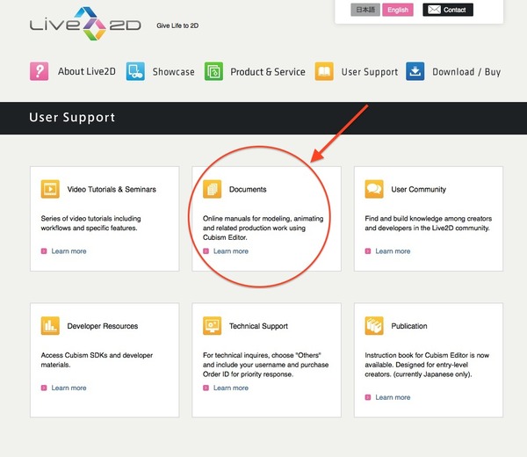The height and width of the screenshot is (457, 527).
Task: Click pink arrow bullet under Developer Resources
Action: tap(44, 388)
